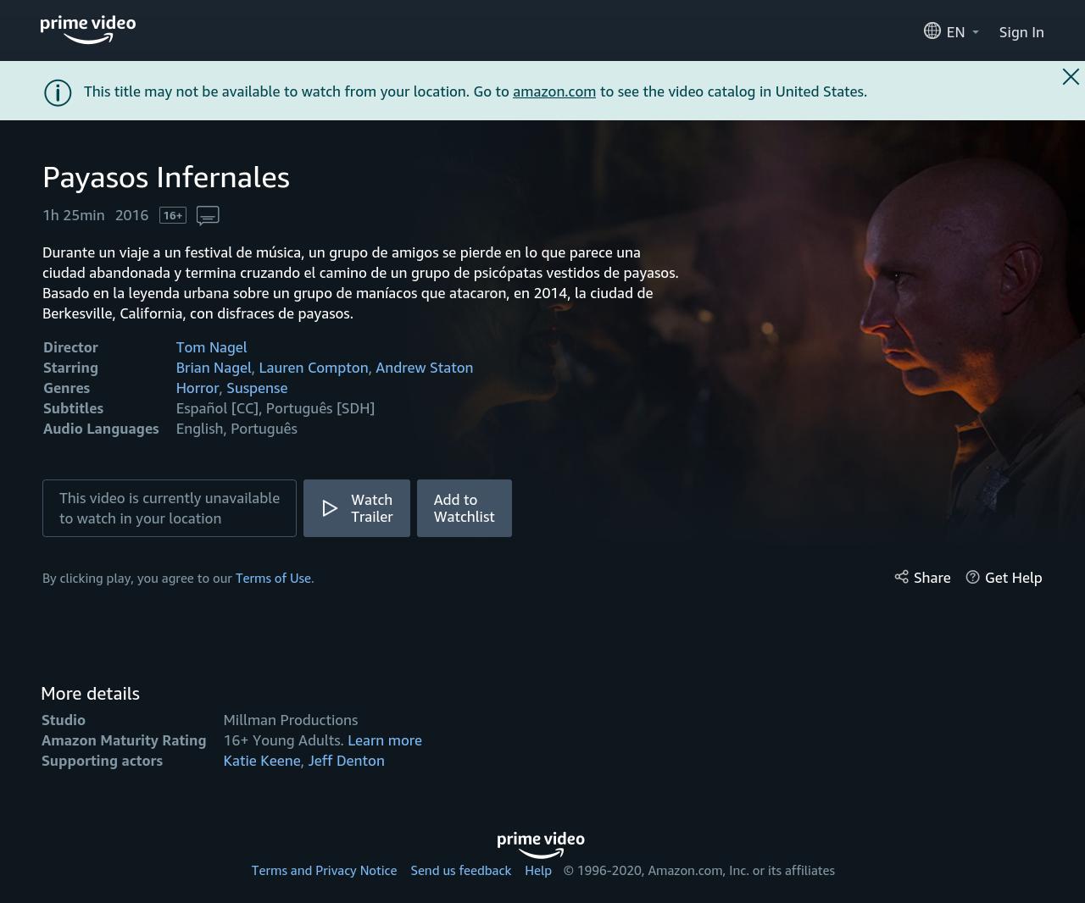Click the info icon in the banner
Image resolution: width=1085 pixels, height=903 pixels.
pyautogui.click(x=58, y=92)
